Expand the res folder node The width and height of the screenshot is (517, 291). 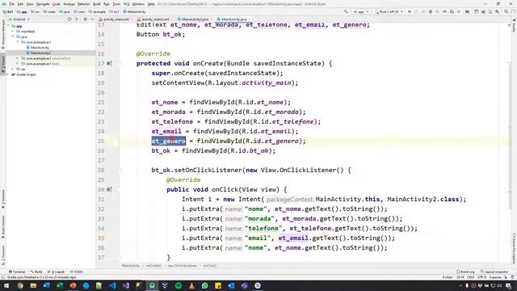coord(13,69)
